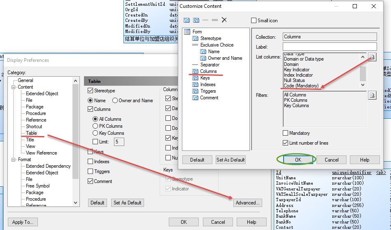The width and height of the screenshot is (391, 230).
Task: Select the Key Columns radio button
Action: point(95,133)
